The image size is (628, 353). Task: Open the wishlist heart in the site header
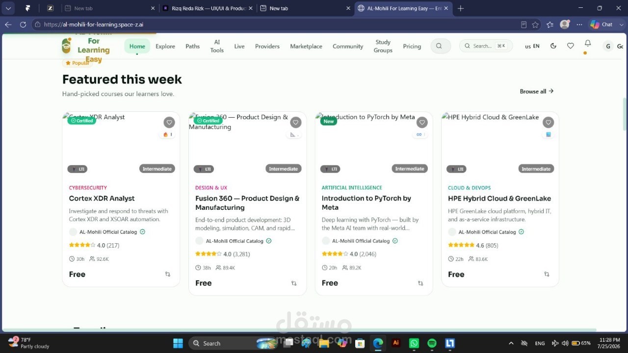(570, 46)
